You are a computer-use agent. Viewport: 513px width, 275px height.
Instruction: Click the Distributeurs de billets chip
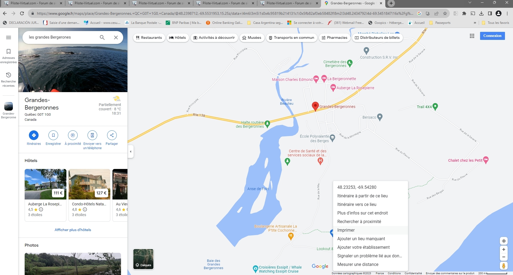click(377, 38)
